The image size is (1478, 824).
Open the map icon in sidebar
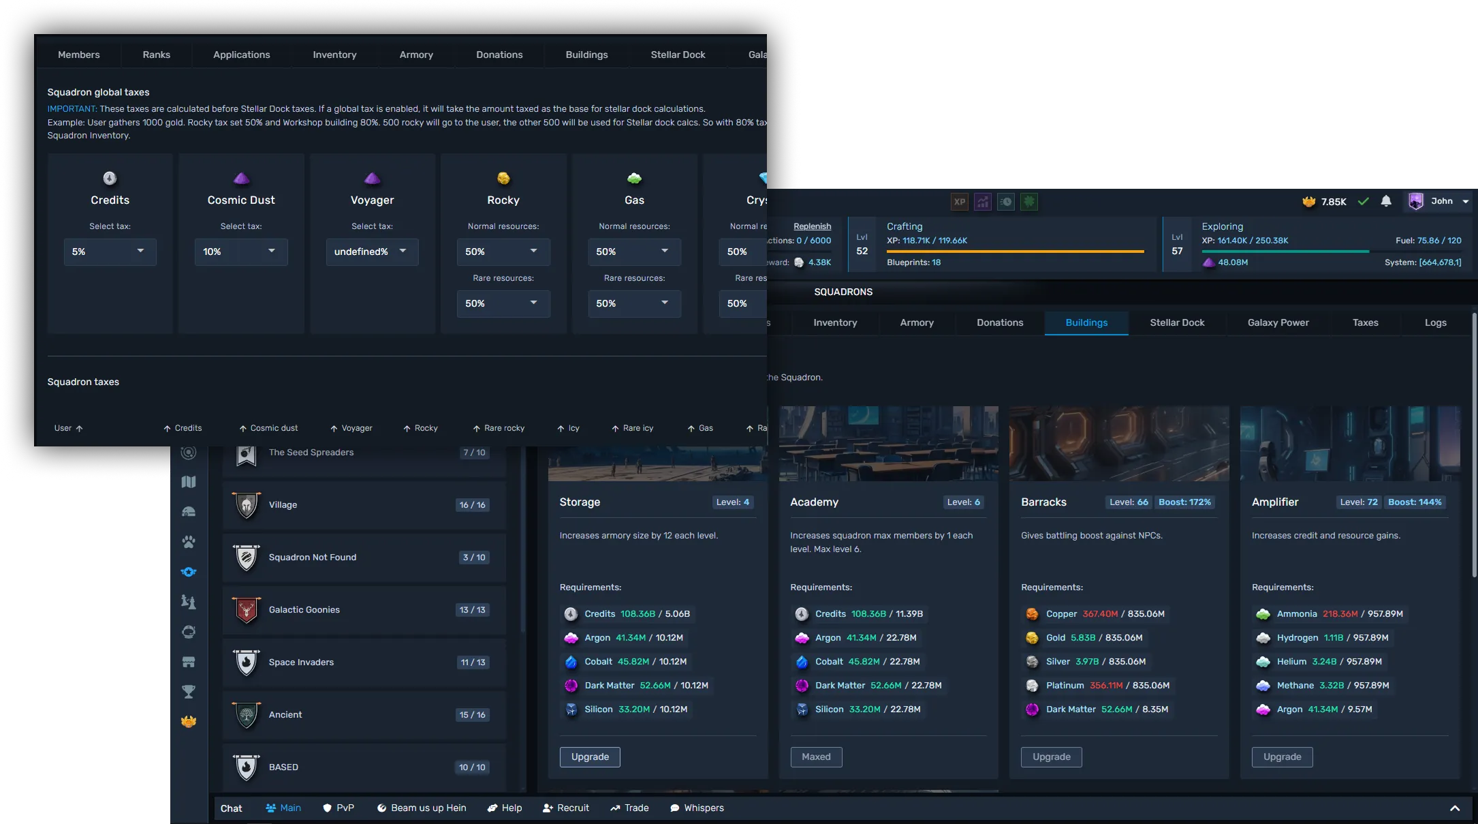189,482
